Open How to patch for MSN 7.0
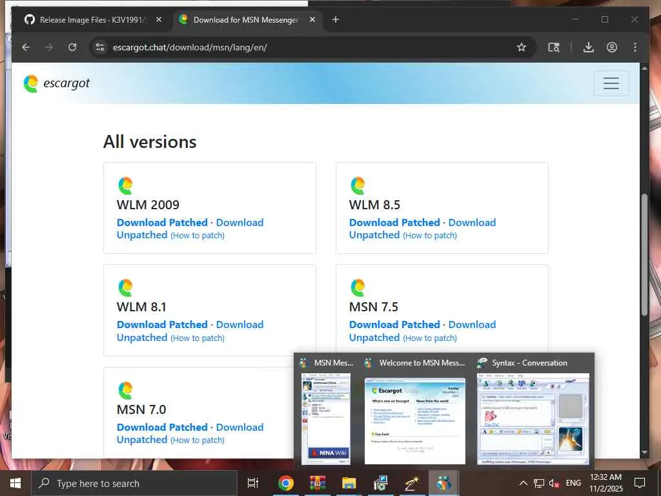 [198, 440]
